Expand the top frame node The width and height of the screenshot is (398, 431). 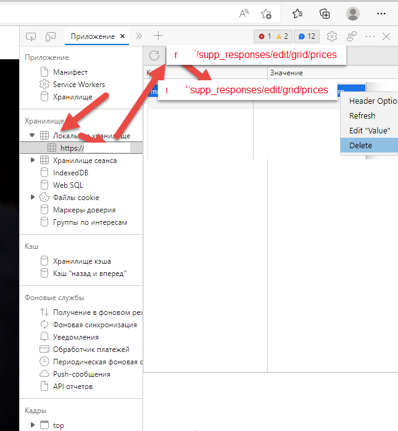32,425
